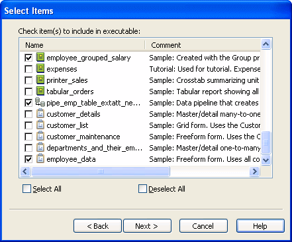
Task: Click comment 'Sample: Created with the Group pr'
Action: click(205, 58)
